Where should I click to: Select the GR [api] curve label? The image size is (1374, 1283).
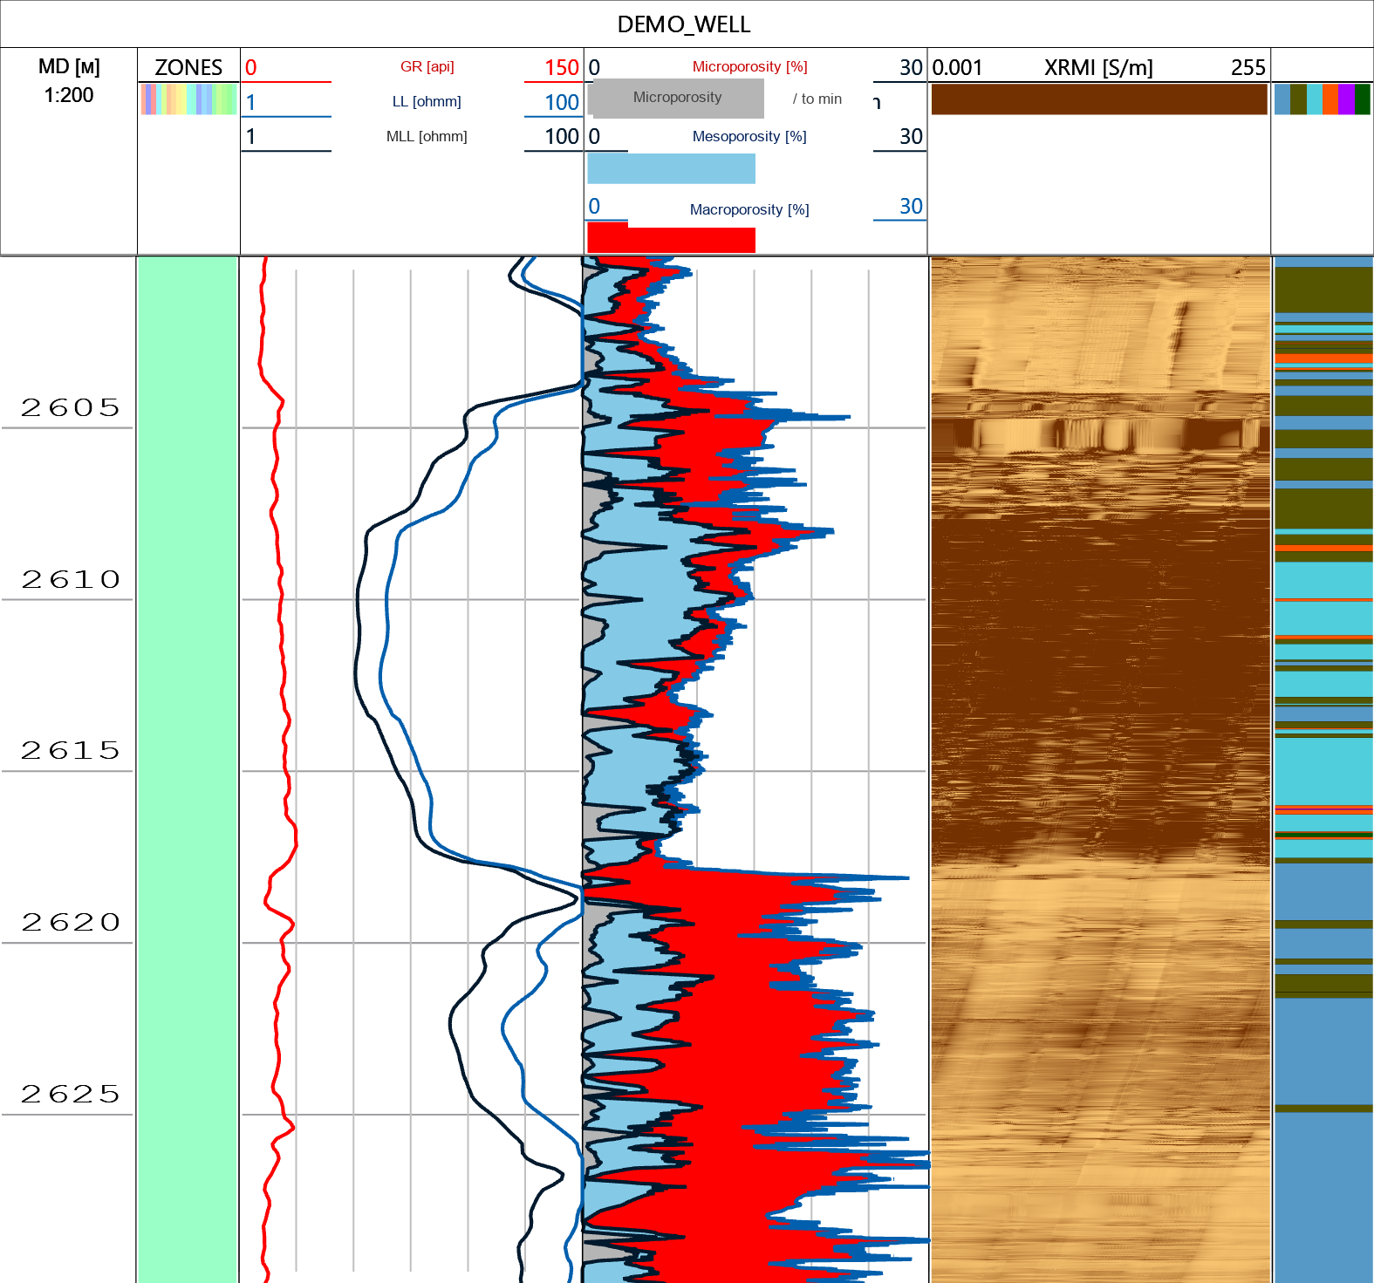point(427,66)
